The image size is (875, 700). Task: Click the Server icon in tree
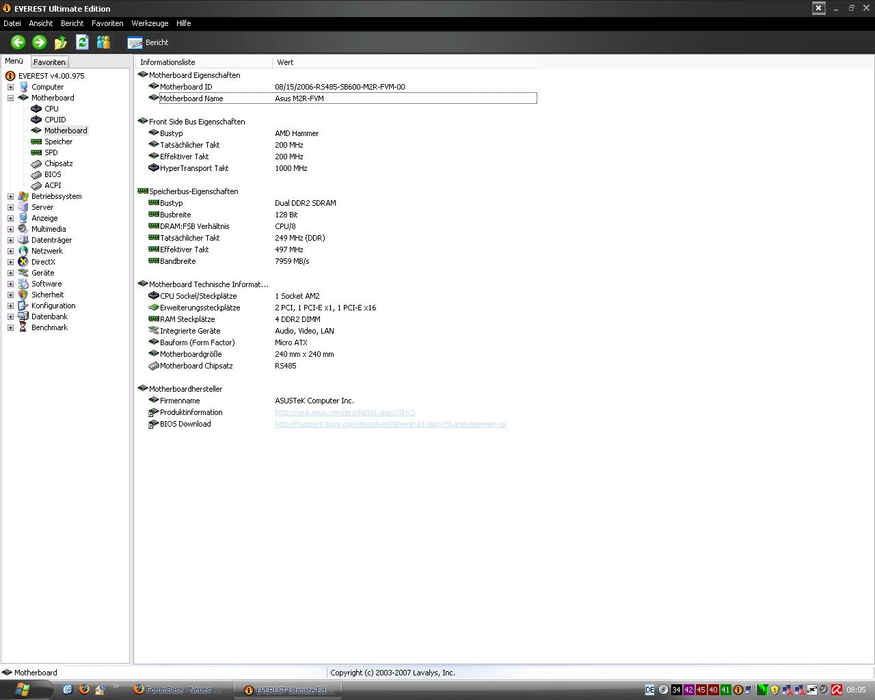[23, 207]
